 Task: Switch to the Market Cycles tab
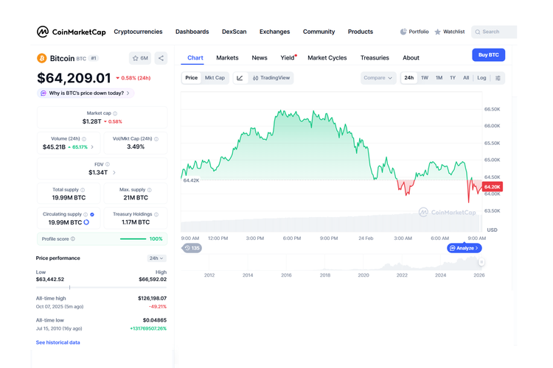coord(327,57)
